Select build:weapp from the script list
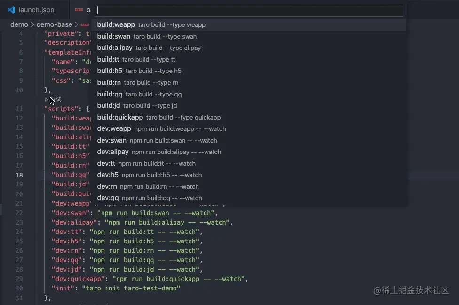Screen dimensions: 459x305 249,24
